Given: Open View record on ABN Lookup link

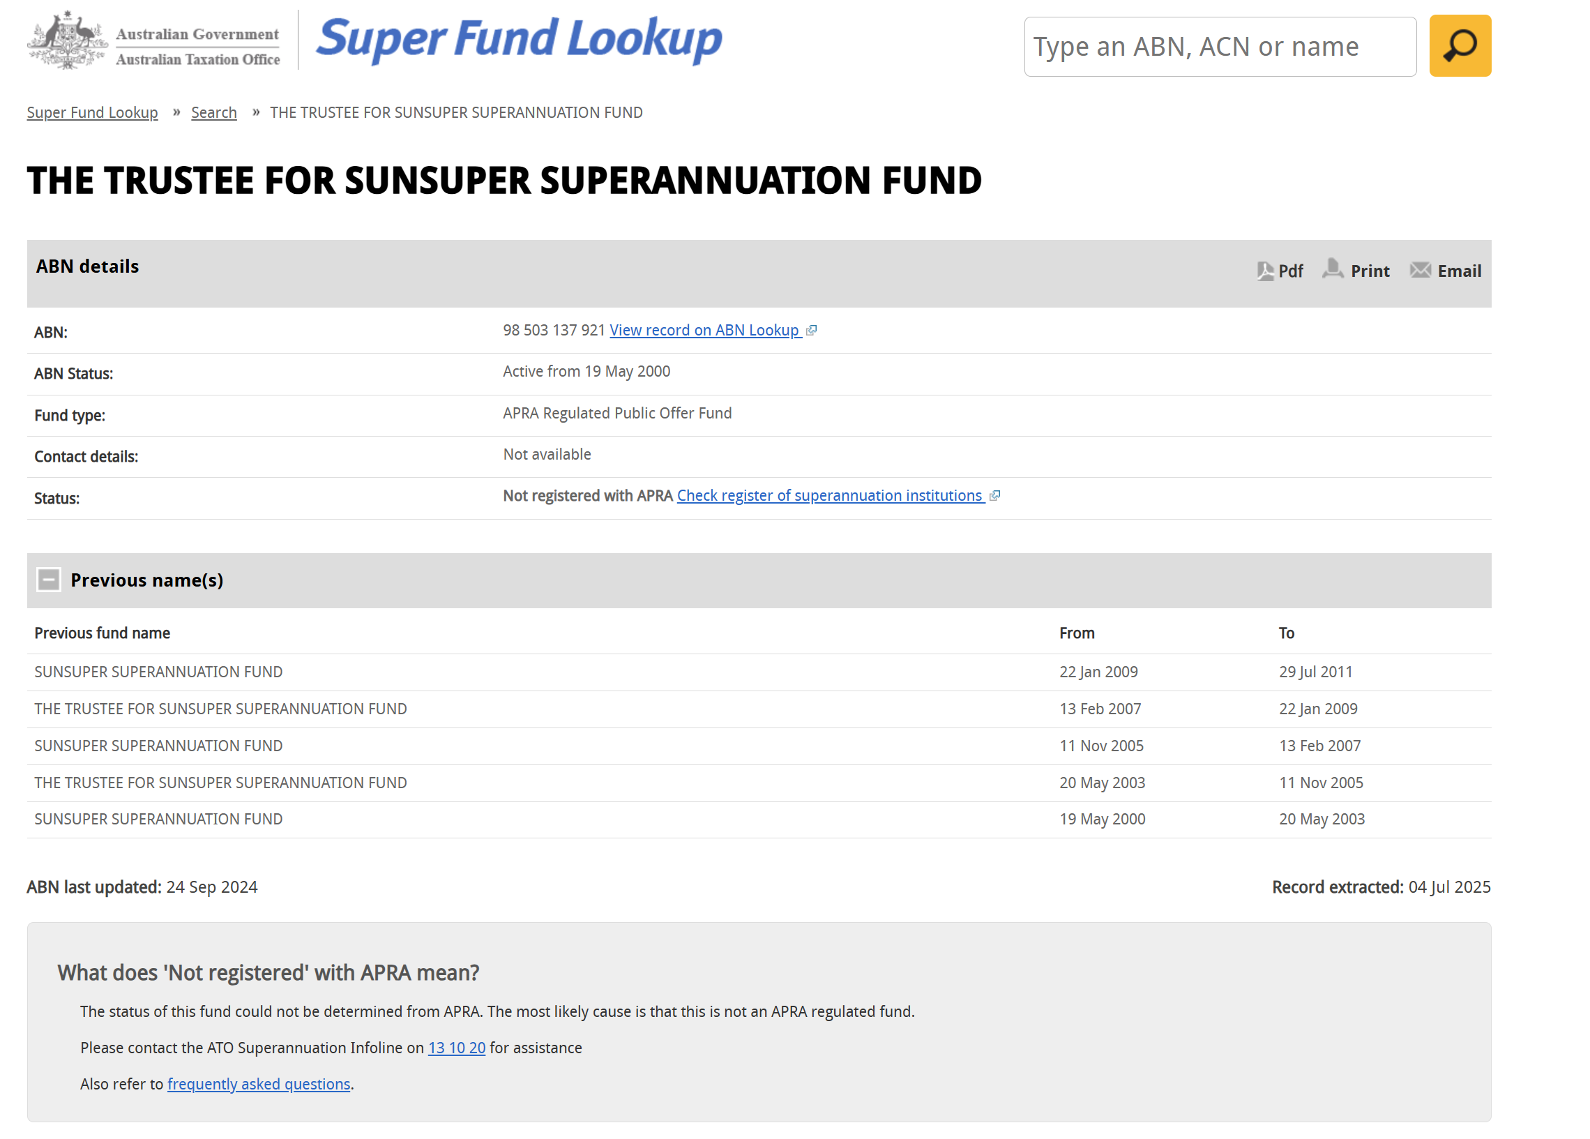Looking at the screenshot, I should coord(705,331).
